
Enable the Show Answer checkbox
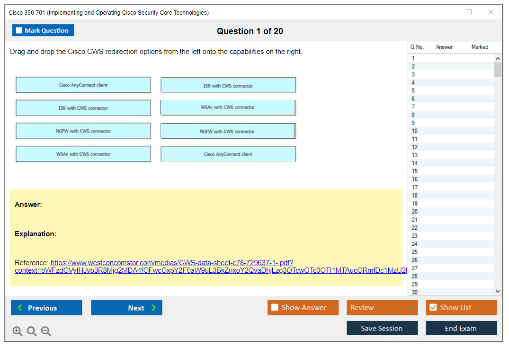coord(275,308)
